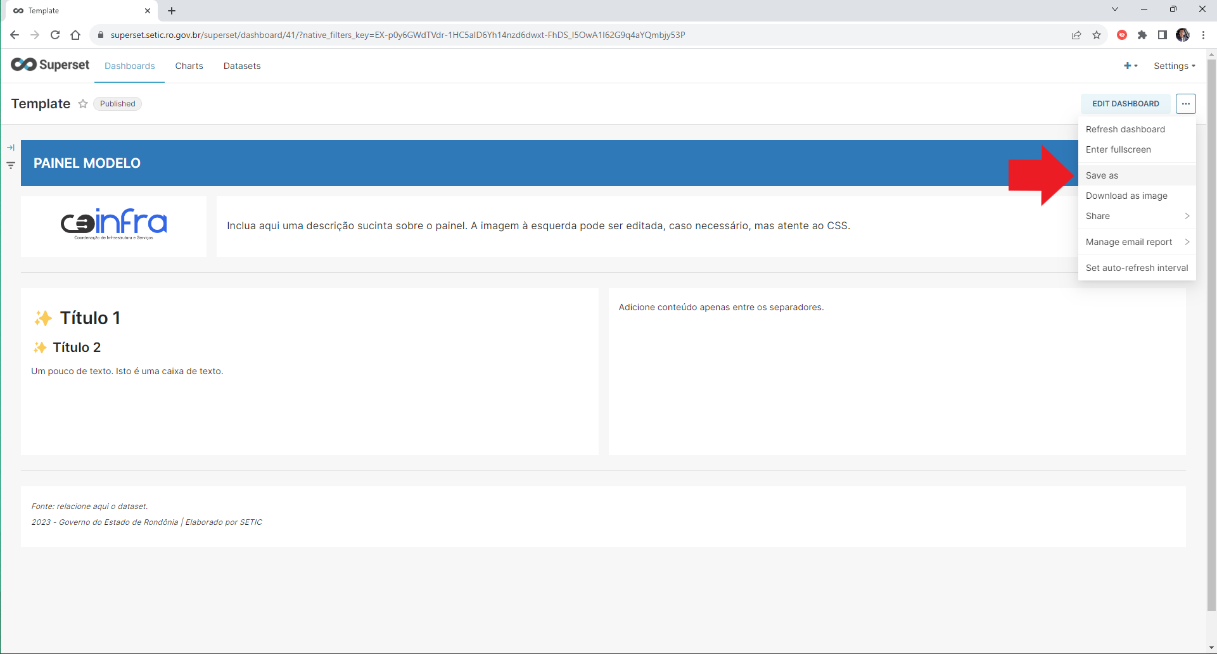Screen dimensions: 1217x654
Task: Switch to the Charts tab
Action: point(189,66)
